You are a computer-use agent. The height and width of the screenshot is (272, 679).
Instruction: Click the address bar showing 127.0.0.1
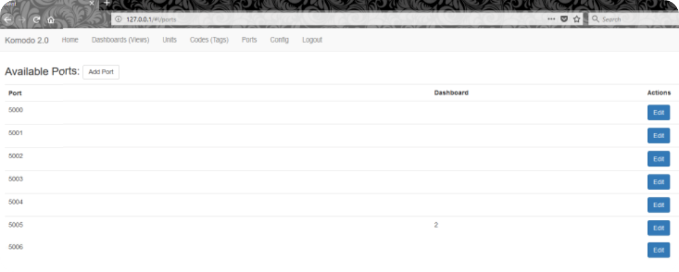328,19
